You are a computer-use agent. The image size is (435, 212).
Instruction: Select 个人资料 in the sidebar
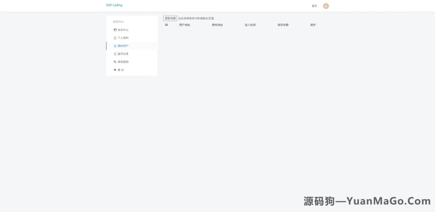coord(121,38)
